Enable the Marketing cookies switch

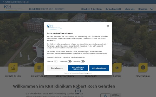coord(83,62)
